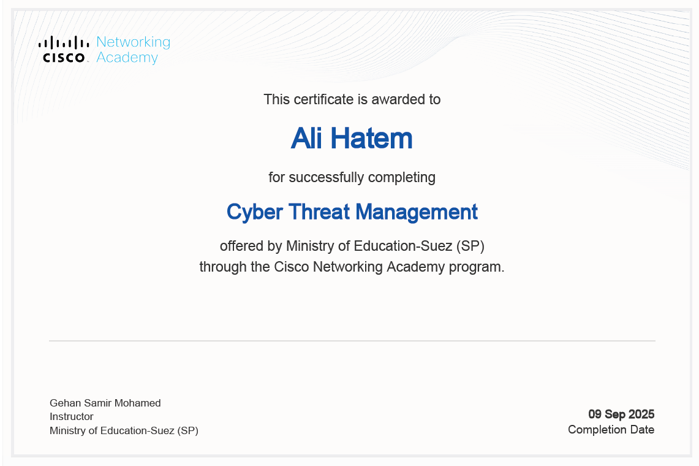
Task: Click the certificate award statement line
Action: (352, 99)
